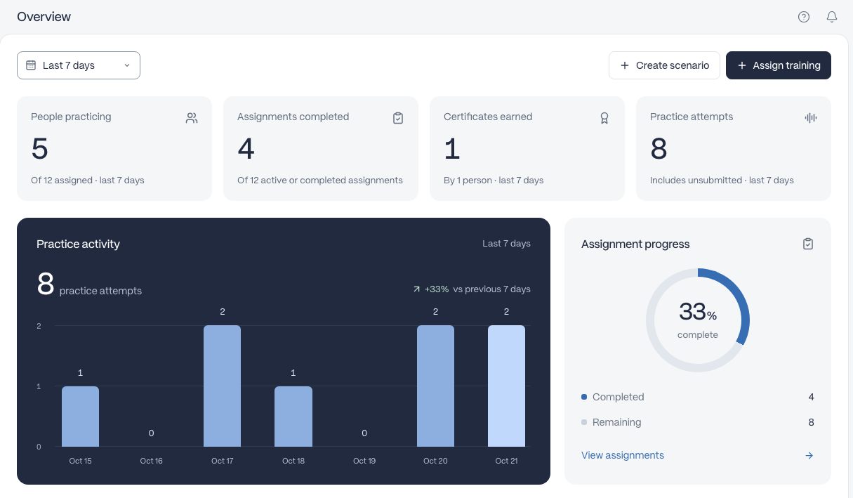
Task: Click the waveform icon on Practice attempts card
Action: point(811,118)
